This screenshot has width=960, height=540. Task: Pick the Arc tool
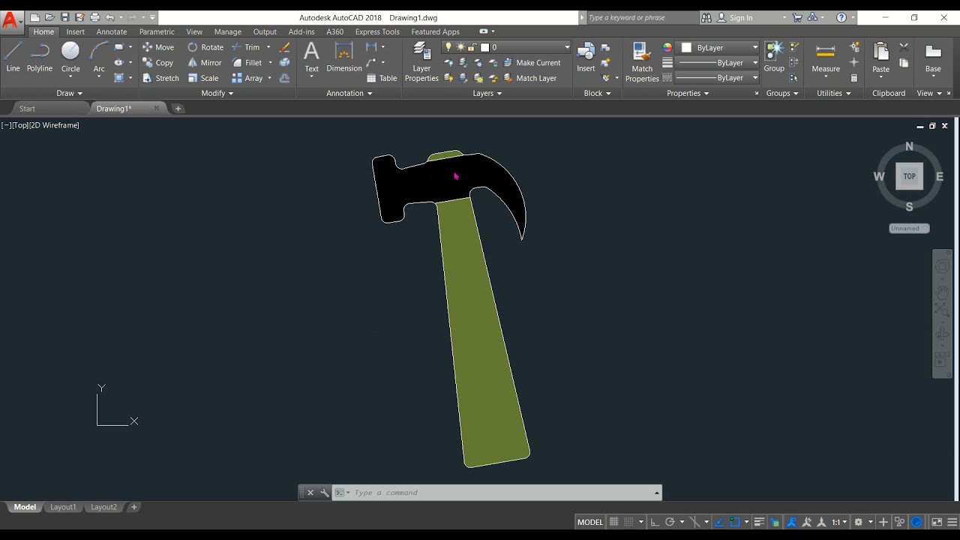pyautogui.click(x=99, y=57)
